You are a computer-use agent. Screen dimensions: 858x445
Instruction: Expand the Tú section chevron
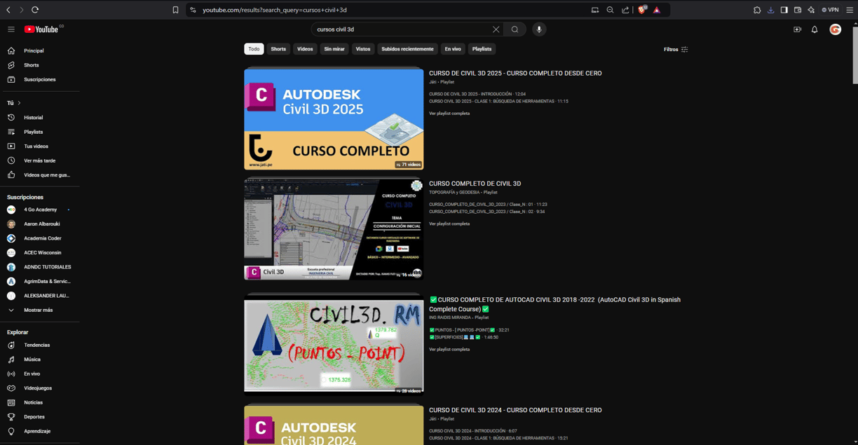coord(19,103)
